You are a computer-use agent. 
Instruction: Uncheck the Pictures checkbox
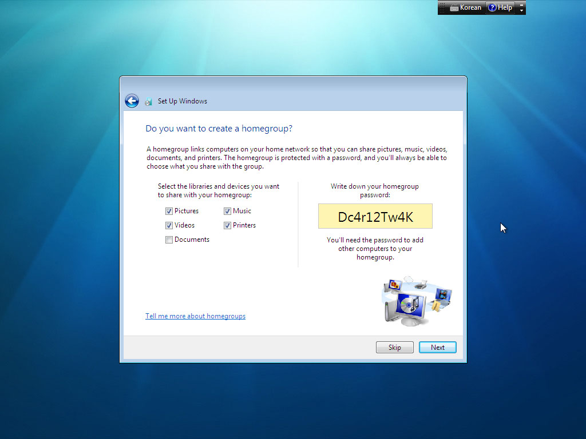coord(169,211)
